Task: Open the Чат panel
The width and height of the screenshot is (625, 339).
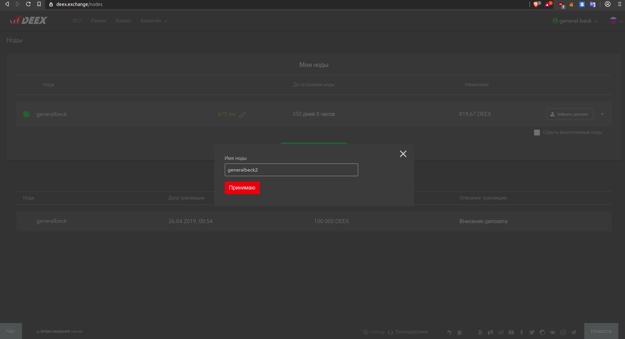Action: click(11, 331)
